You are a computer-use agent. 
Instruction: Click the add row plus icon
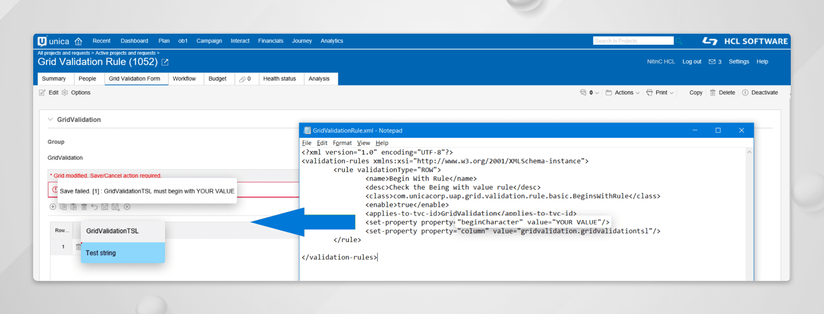53,207
